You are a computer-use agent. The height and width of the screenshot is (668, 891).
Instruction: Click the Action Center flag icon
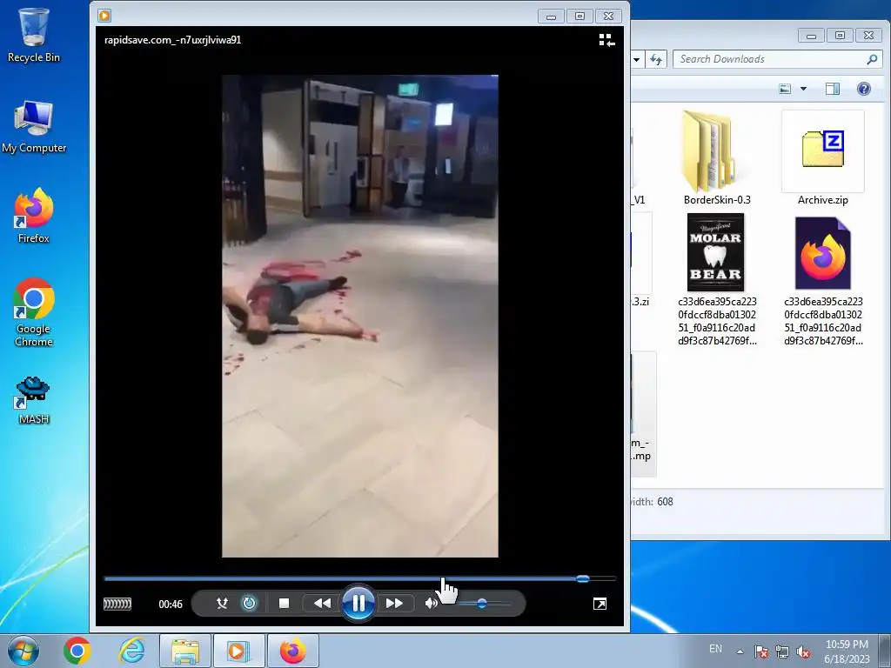[761, 651]
